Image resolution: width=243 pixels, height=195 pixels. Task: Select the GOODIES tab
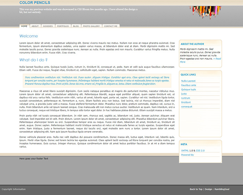point(48,26)
